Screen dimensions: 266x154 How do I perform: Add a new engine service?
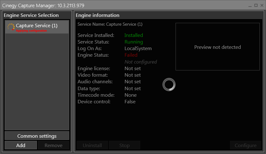tap(21, 145)
